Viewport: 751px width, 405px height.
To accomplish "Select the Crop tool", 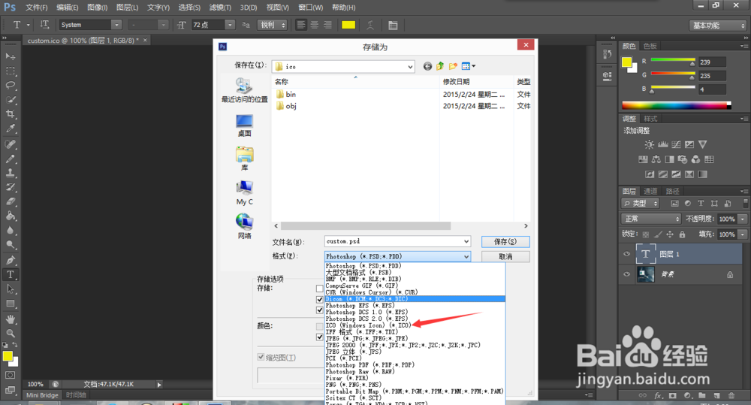I will 11,114.
